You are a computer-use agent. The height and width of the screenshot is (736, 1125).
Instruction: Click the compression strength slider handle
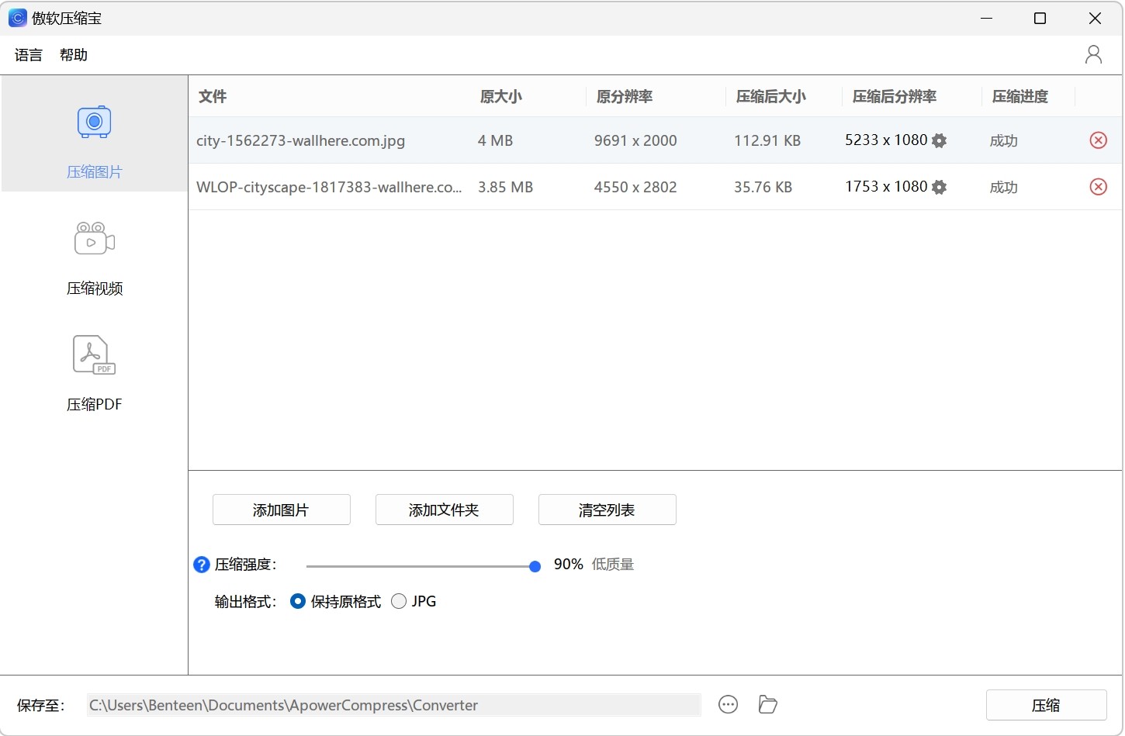pyautogui.click(x=535, y=566)
